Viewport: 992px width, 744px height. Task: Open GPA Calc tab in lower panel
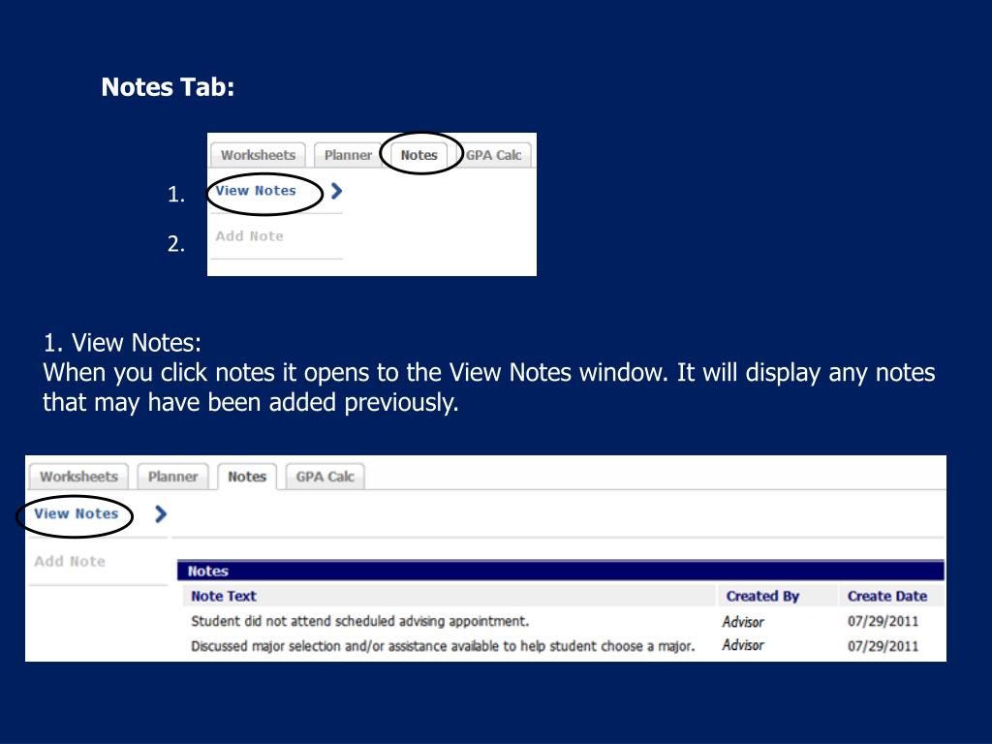pyautogui.click(x=325, y=477)
